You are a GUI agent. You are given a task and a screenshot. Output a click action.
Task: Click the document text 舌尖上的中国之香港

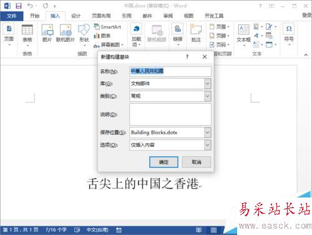tap(143, 184)
